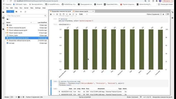This screenshot has height=99, width=176.
Task: Open the debugger panel in right sidebar
Action: [x=172, y=18]
